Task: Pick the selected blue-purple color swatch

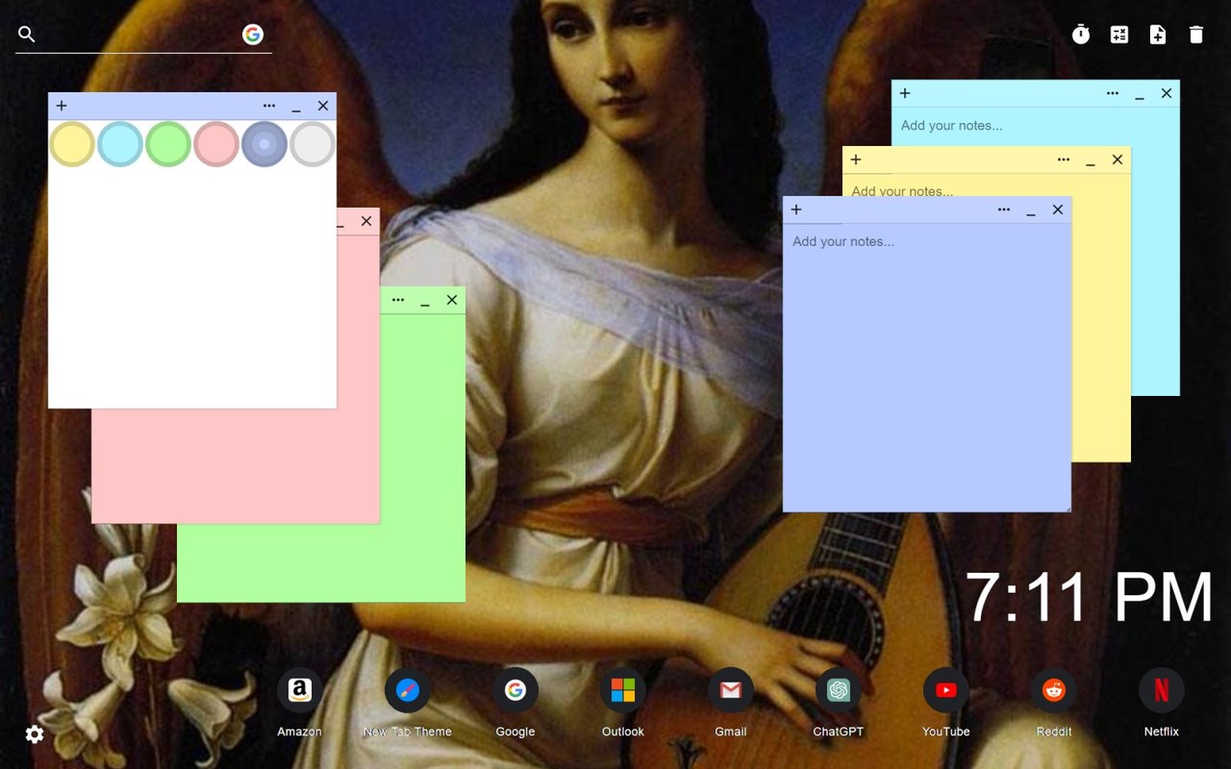Action: (264, 144)
